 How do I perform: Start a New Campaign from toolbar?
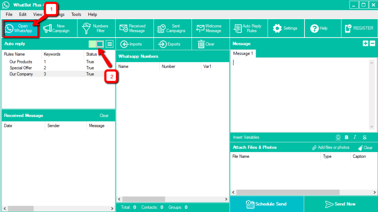(x=57, y=28)
